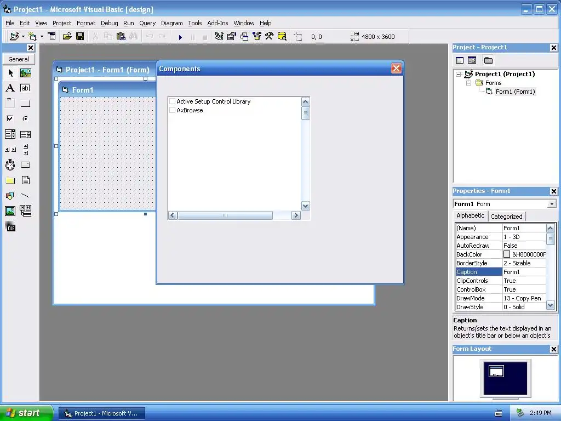Select the Timer tool
The width and height of the screenshot is (561, 421).
10,164
